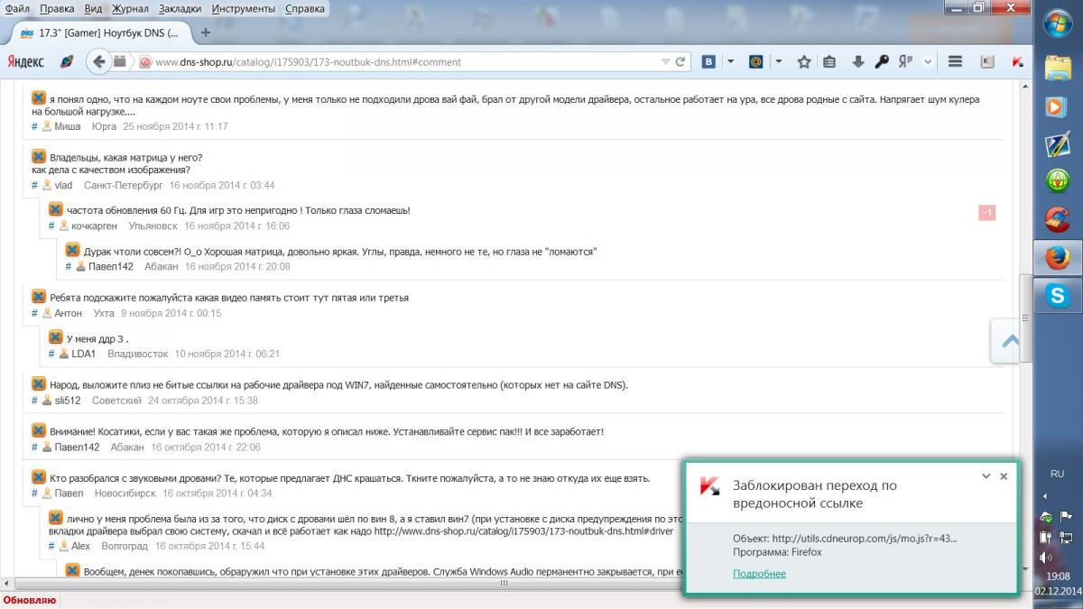
Task: Click the # permalink next to Антон
Action: 34,313
